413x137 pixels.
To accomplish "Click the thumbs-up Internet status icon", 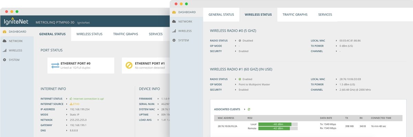I will click(71, 99).
